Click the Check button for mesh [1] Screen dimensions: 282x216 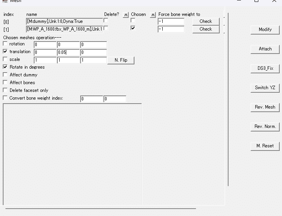click(206, 29)
